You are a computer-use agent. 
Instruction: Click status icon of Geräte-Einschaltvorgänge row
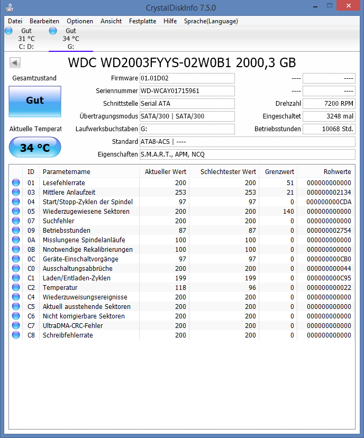click(x=16, y=259)
